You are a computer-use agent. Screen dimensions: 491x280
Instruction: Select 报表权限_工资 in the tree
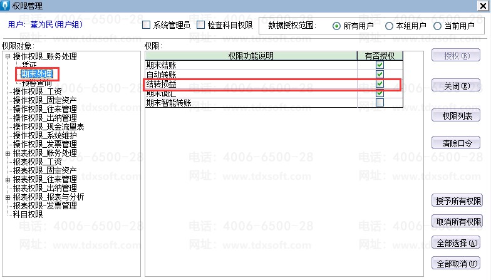(x=38, y=162)
